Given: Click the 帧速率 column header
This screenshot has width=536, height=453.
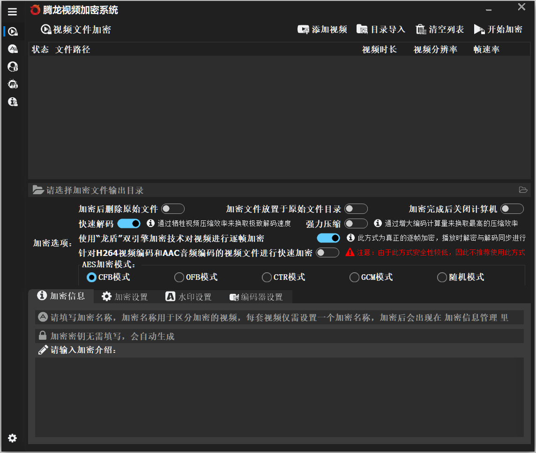Looking at the screenshot, I should [486, 50].
